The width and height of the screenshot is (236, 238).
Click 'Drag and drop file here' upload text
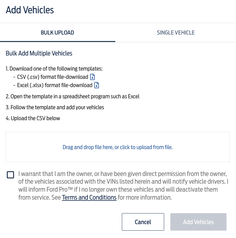pyautogui.click(x=118, y=147)
